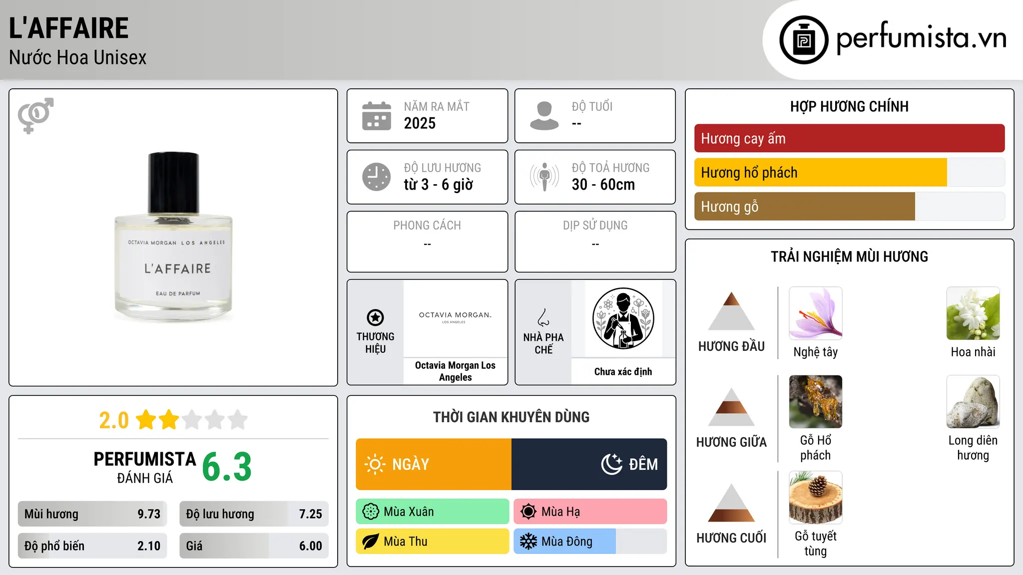1023x575 pixels.
Task: Click the perfumista.vn perfume bottle logo icon
Action: click(804, 40)
